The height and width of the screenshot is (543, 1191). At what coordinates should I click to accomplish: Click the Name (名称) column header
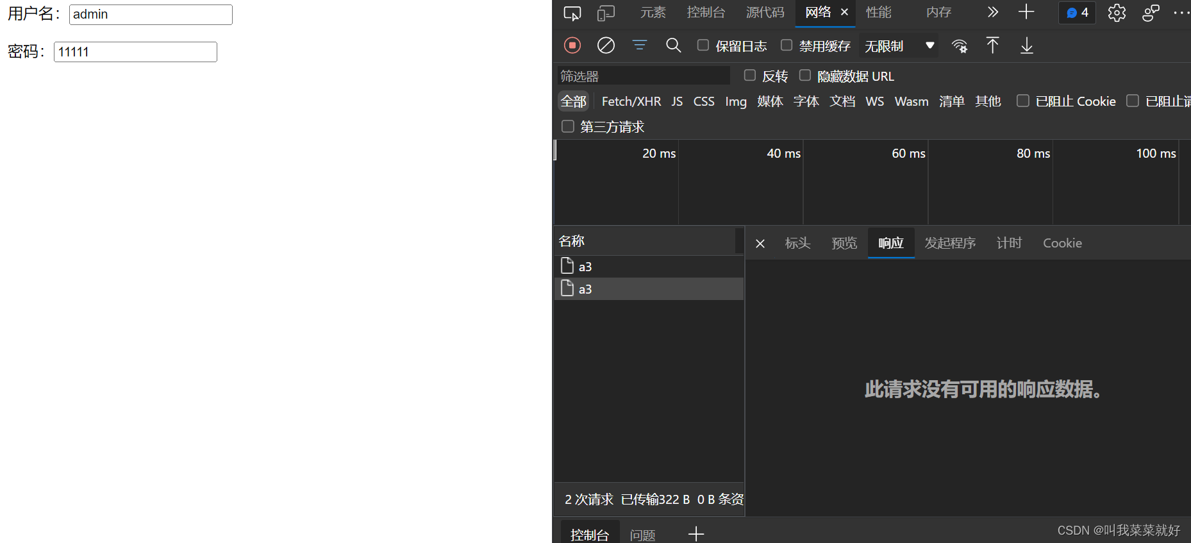(x=644, y=241)
